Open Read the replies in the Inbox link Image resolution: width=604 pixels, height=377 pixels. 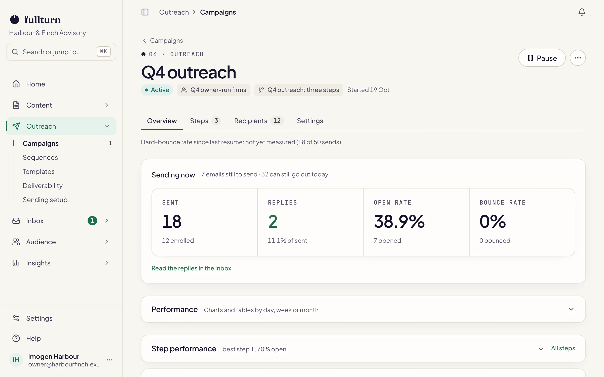coord(191,268)
